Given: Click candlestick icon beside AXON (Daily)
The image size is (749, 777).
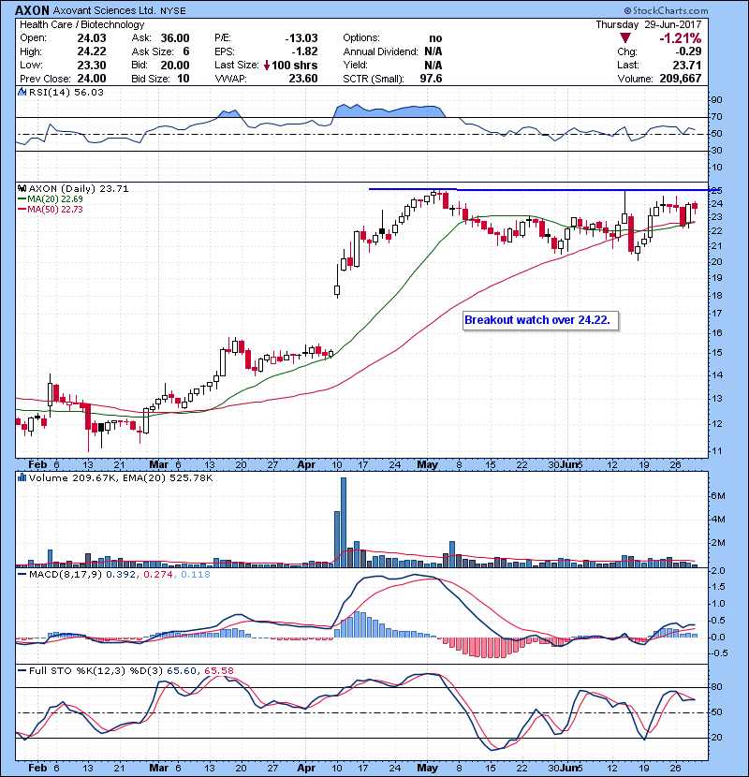Looking at the screenshot, I should point(22,188).
